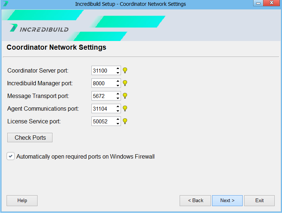Click into the Coordinator Server port field
The width and height of the screenshot is (282, 213).
103,70
